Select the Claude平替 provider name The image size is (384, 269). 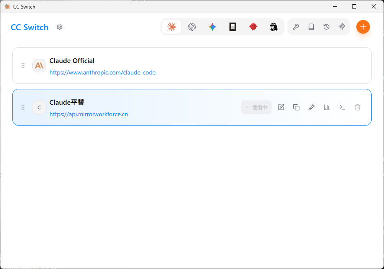click(67, 102)
